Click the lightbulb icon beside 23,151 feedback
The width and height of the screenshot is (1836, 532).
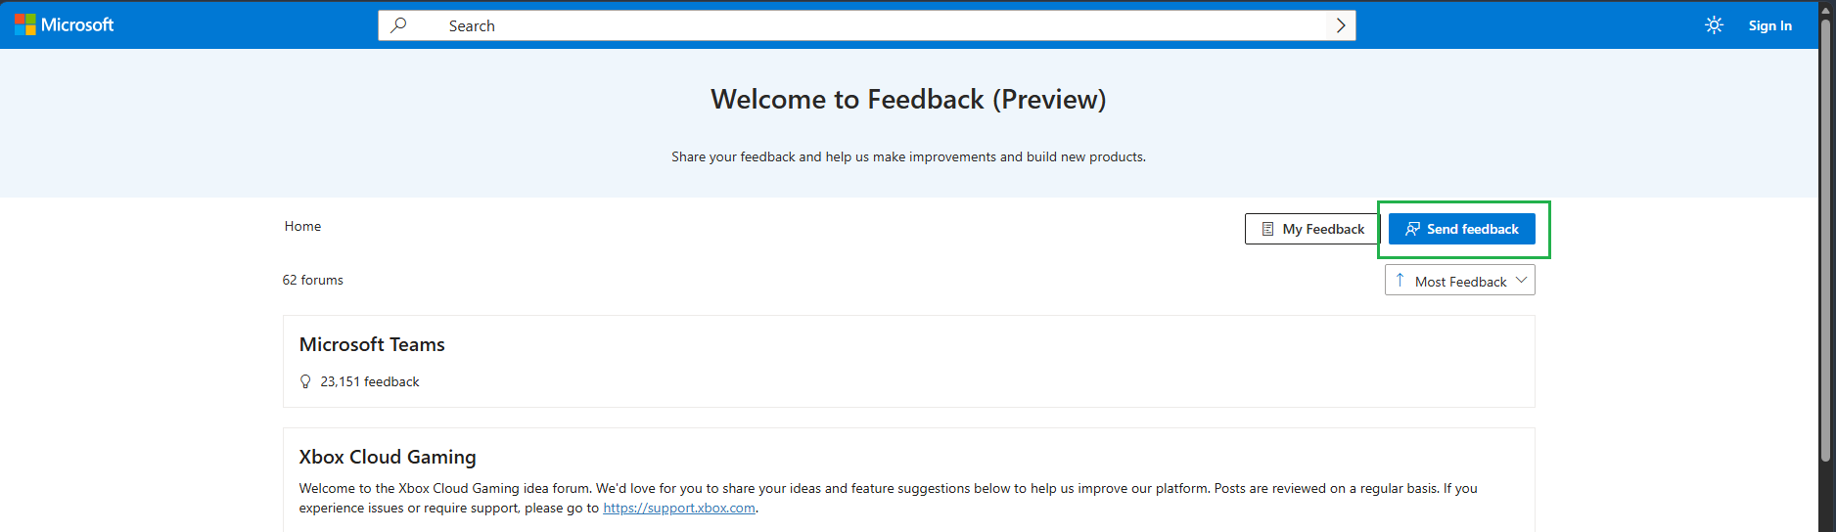coord(305,381)
